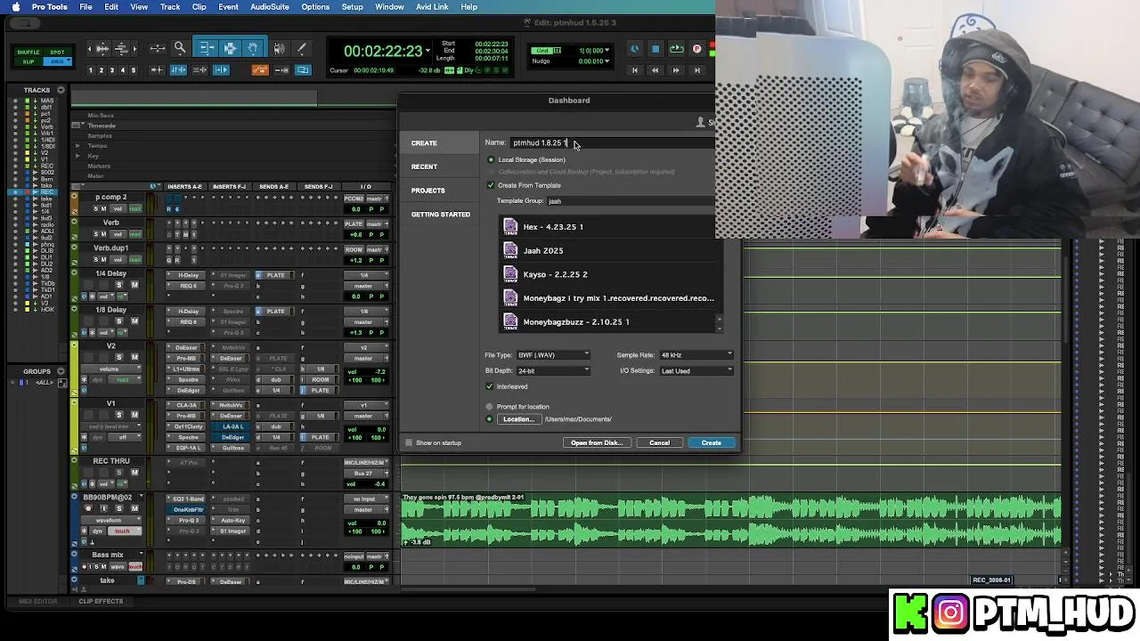1140x641 pixels.
Task: Mute the V2 track
Action: pyautogui.click(x=134, y=357)
